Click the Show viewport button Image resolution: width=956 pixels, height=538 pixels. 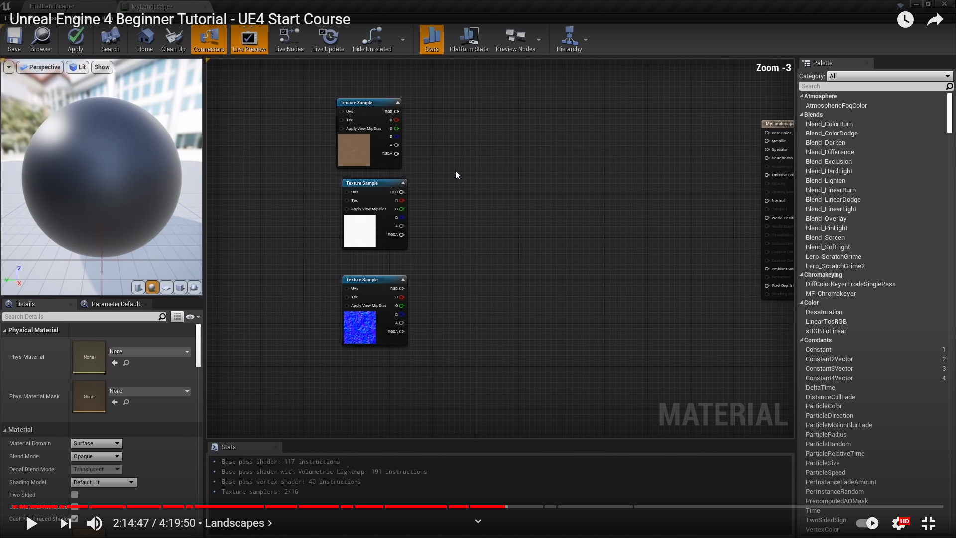pyautogui.click(x=102, y=67)
